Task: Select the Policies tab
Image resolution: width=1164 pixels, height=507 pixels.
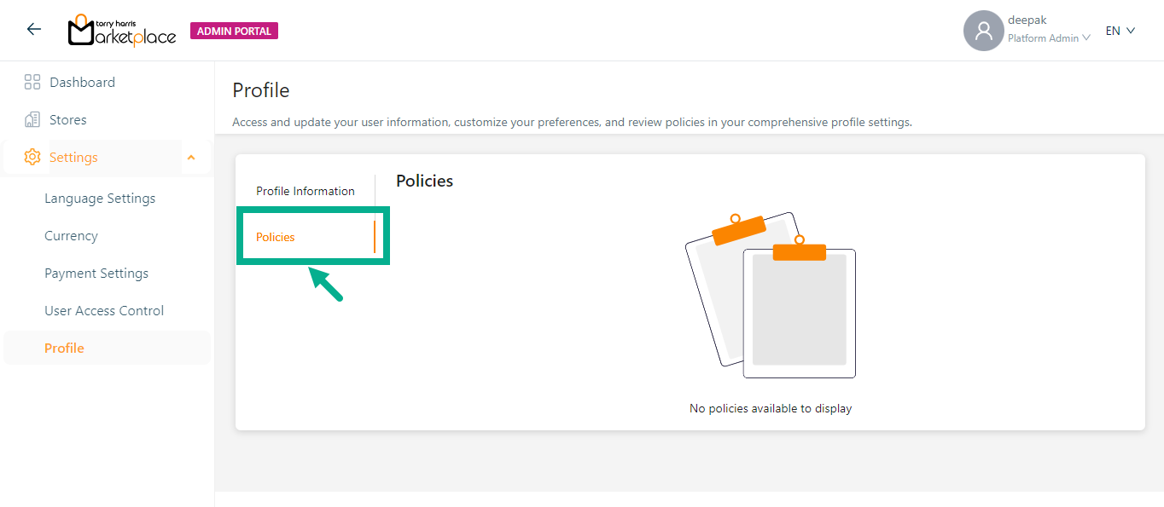Action: (276, 237)
